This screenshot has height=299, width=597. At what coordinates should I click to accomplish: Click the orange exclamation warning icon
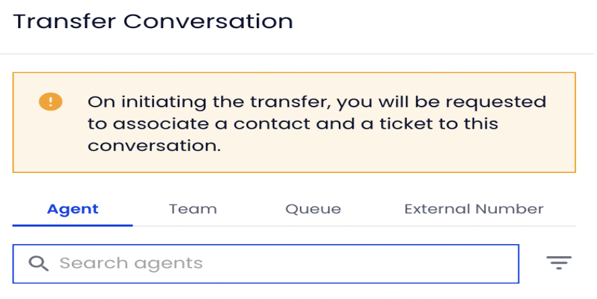50,102
